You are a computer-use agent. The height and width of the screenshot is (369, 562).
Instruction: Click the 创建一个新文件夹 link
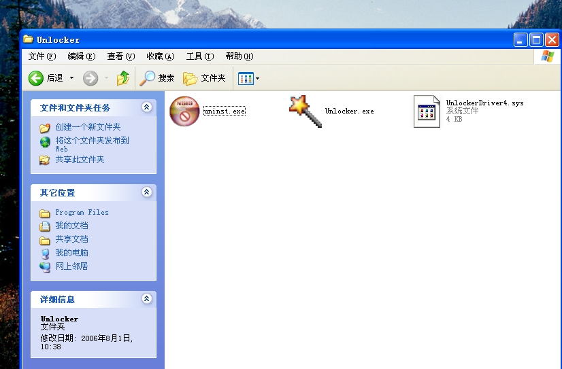click(88, 127)
